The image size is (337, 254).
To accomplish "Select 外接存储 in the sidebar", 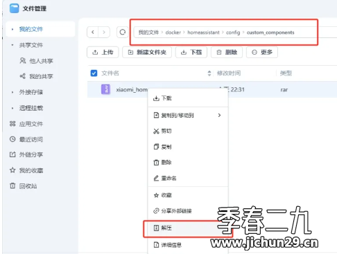I will [31, 92].
